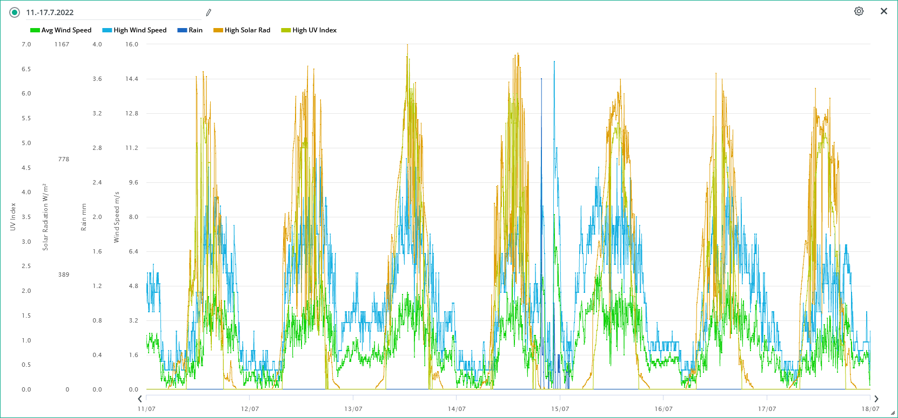898x418 pixels.
Task: Click the orange High Solar Rad swatch
Action: pyautogui.click(x=218, y=30)
